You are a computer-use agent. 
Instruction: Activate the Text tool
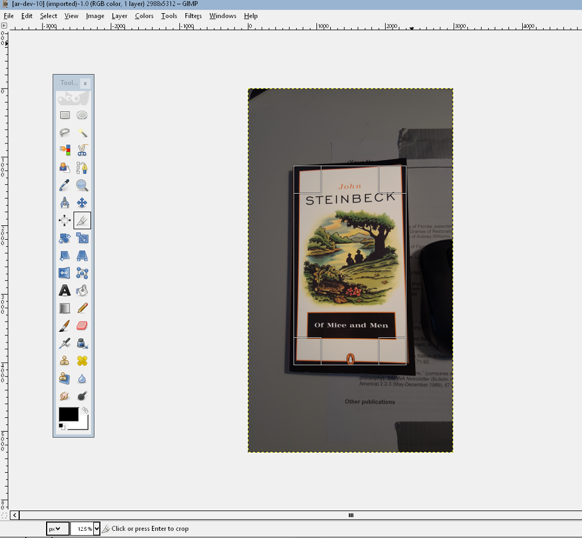[64, 291]
